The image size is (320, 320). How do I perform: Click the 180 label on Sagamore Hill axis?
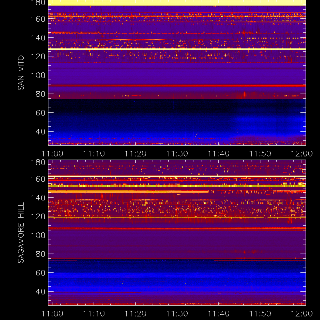(x=38, y=162)
